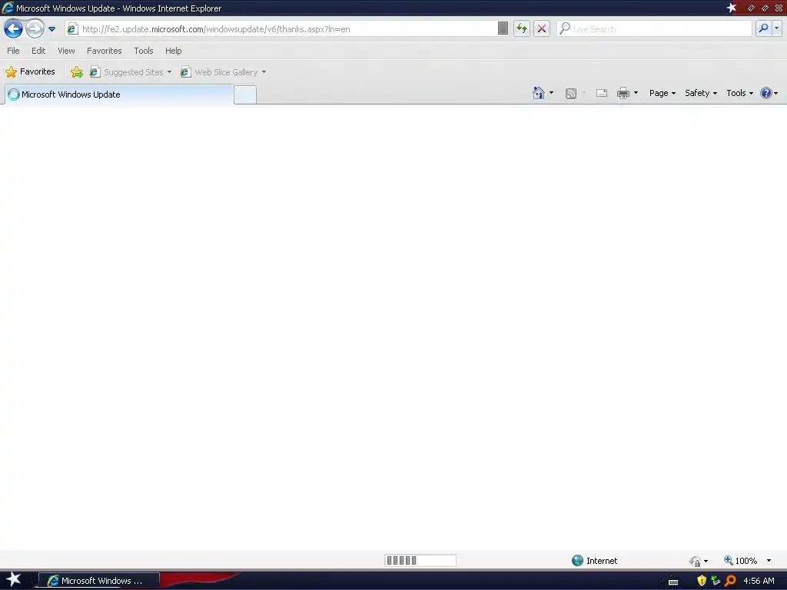Open the Help menu
The width and height of the screenshot is (787, 590).
click(x=174, y=51)
